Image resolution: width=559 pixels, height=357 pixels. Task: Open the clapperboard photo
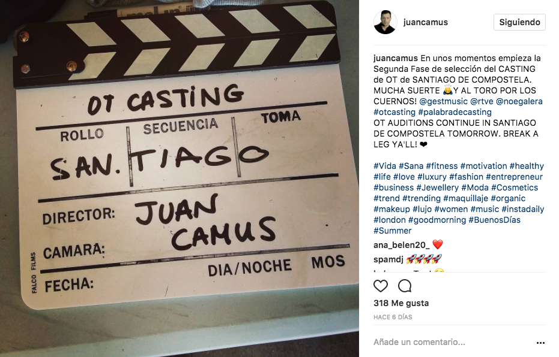[x=180, y=179]
